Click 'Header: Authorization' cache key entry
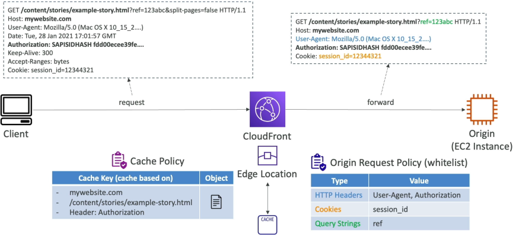This screenshot has width=513, height=236. [x=107, y=212]
